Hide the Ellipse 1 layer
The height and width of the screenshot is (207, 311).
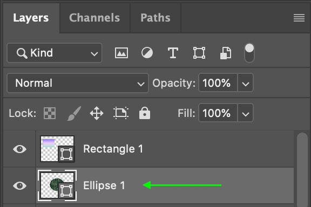point(19,185)
